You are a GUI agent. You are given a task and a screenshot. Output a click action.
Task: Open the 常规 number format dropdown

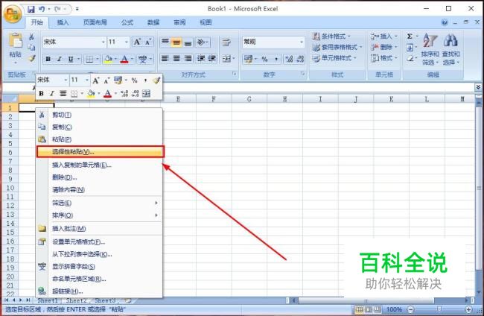click(302, 42)
